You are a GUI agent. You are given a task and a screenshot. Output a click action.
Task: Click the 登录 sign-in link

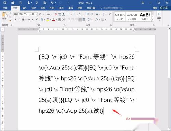coord(155,8)
